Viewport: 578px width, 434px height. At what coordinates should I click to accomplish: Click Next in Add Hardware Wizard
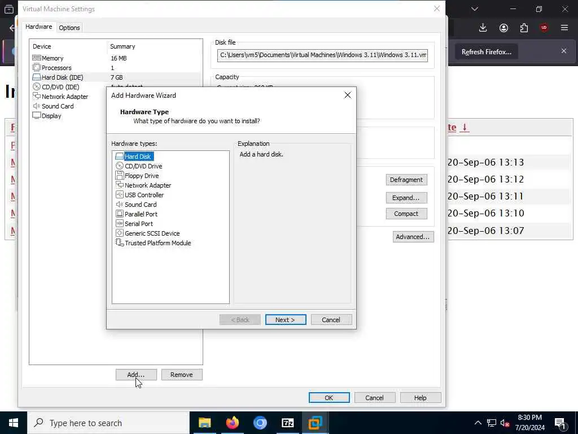click(x=286, y=320)
